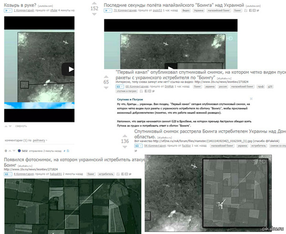Open '70 Комментариев' link
Screen dimensions: 286x234
pyautogui.click(x=125, y=11)
